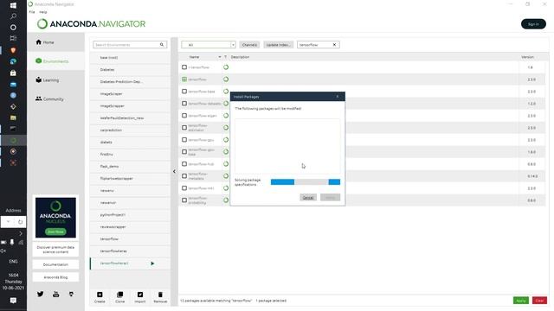Image resolution: width=554 pixels, height=311 pixels.
Task: Click the T column header
Action: click(x=225, y=57)
